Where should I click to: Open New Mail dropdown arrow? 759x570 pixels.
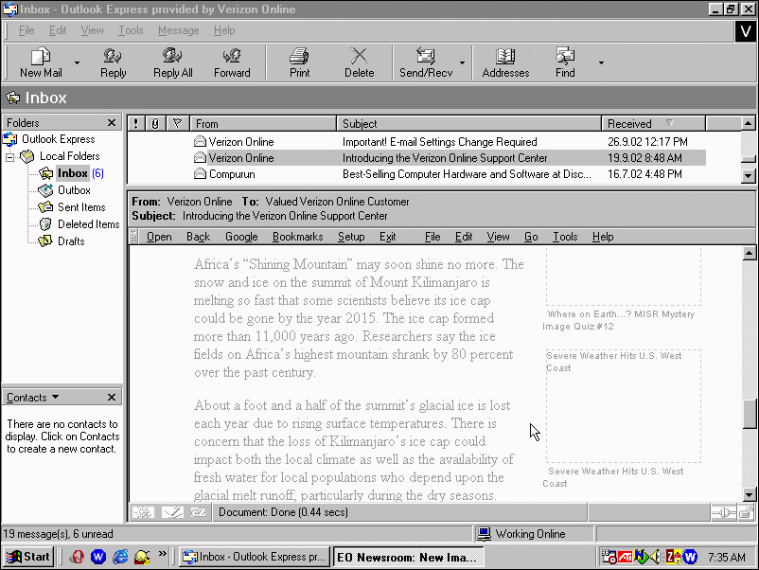coord(77,62)
